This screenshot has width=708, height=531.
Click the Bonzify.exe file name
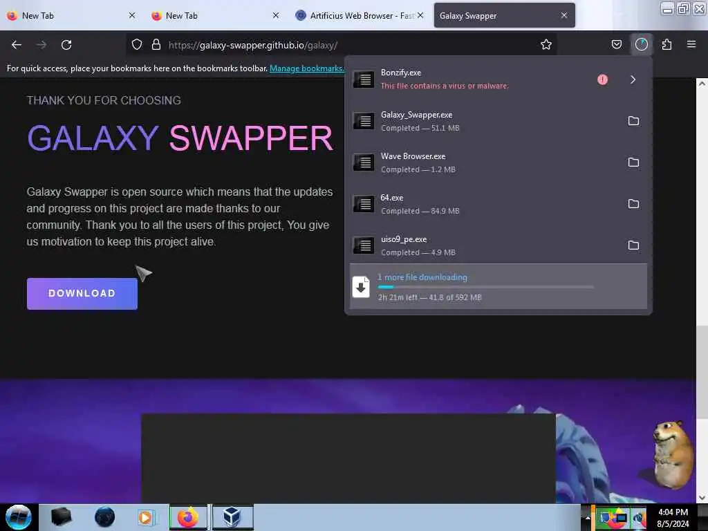tap(401, 73)
